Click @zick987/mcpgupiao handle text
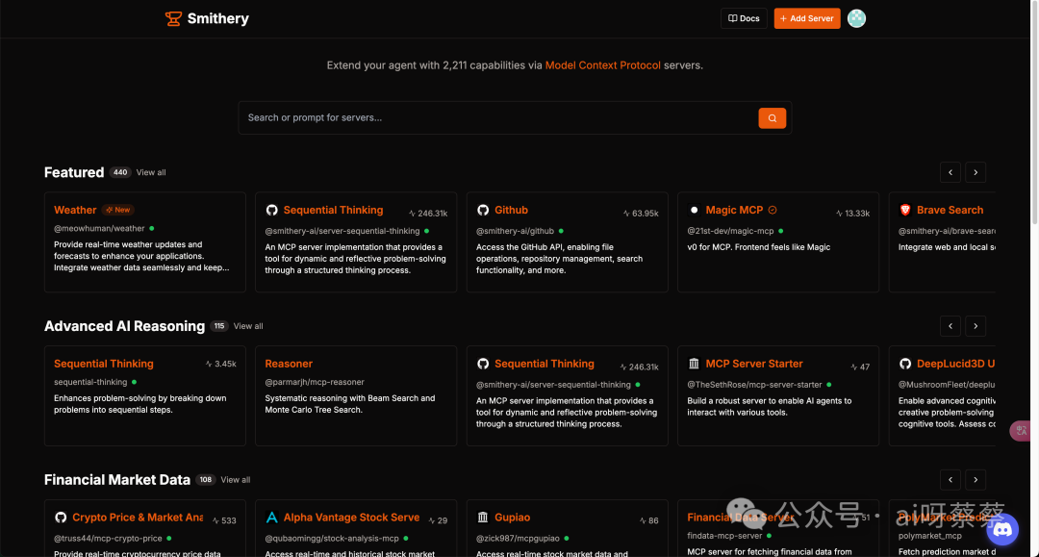 pos(518,539)
